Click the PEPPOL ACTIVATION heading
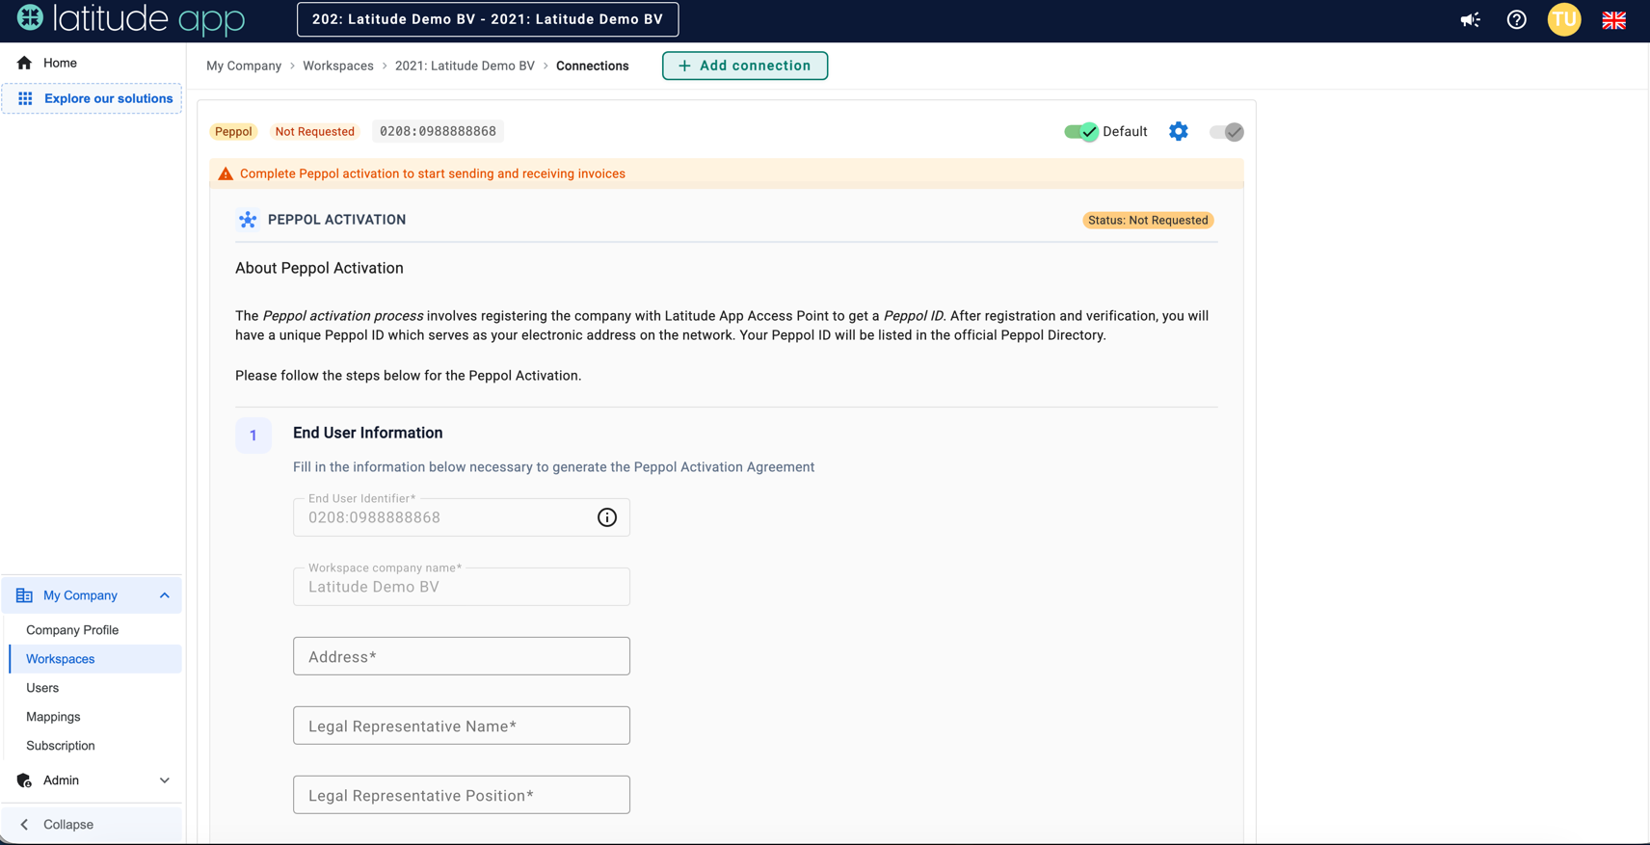Screen dimensions: 1650x845 [x=337, y=220]
